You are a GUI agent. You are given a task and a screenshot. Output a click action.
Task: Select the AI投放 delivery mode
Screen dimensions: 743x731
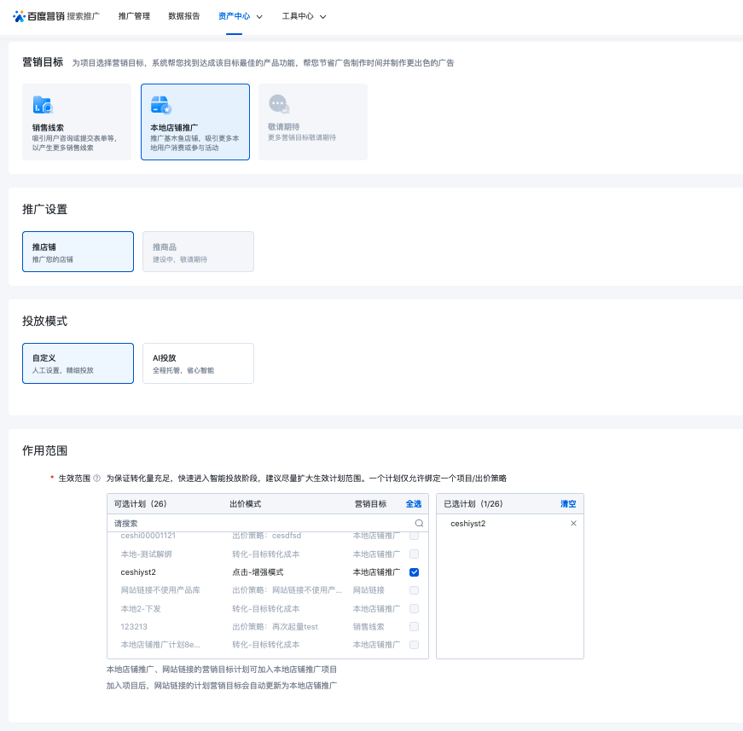[x=197, y=363]
